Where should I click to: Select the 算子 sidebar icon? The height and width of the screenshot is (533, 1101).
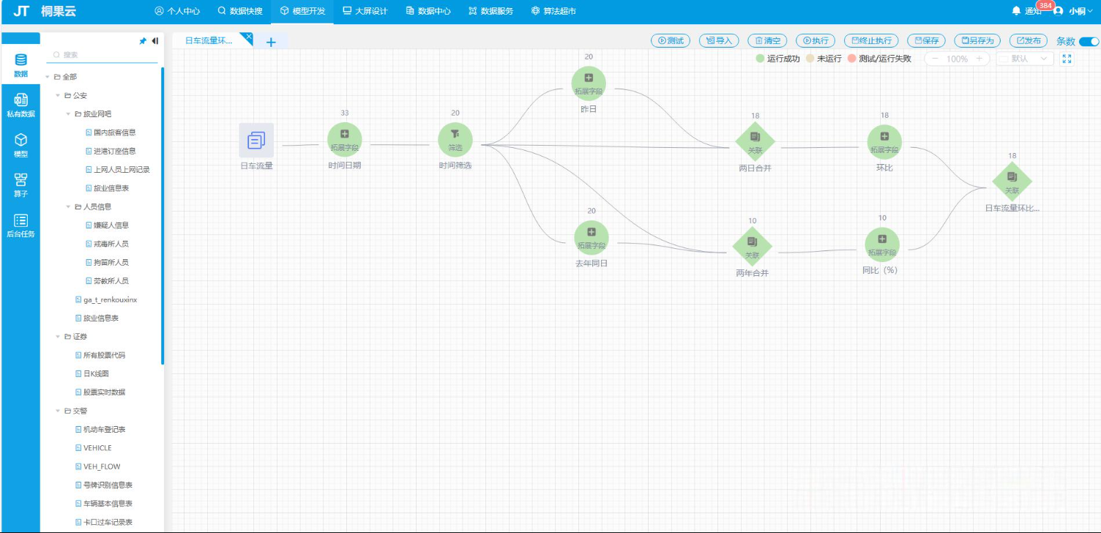coord(20,184)
